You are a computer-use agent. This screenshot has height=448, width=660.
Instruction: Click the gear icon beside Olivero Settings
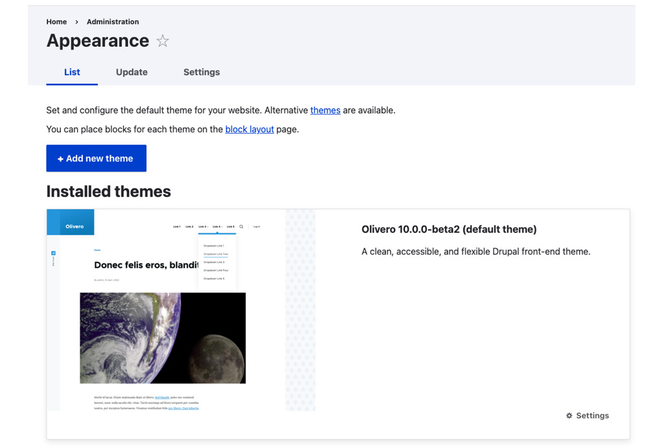pyautogui.click(x=569, y=416)
